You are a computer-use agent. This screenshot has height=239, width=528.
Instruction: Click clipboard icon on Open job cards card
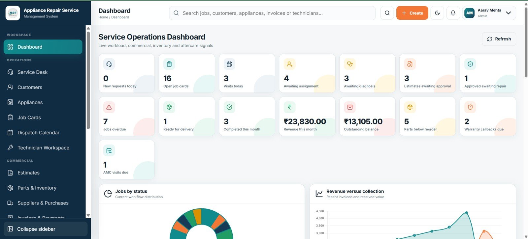coord(169,64)
